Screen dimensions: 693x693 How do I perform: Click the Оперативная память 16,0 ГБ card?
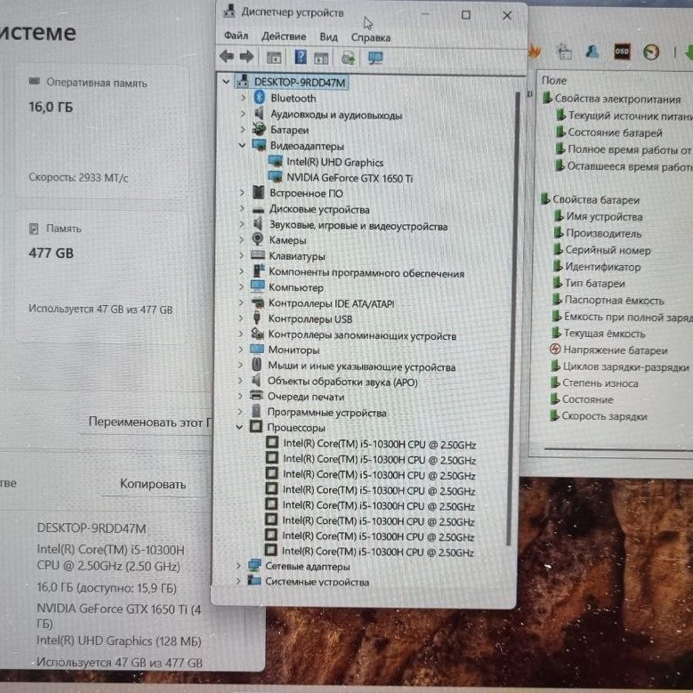103,131
